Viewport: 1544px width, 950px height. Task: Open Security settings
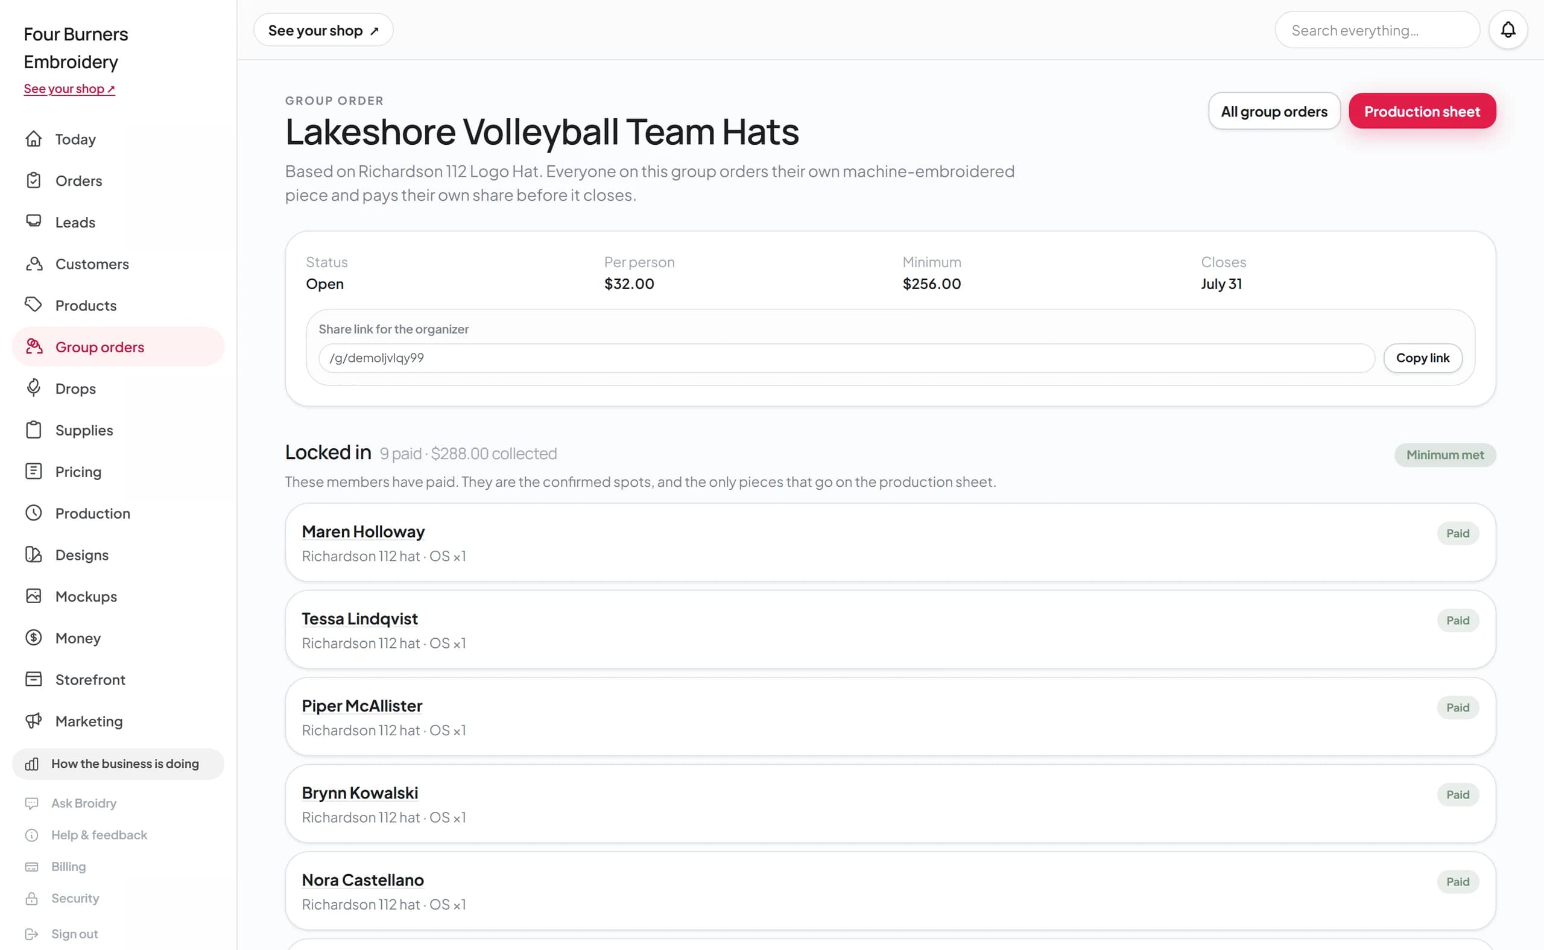[118, 899]
